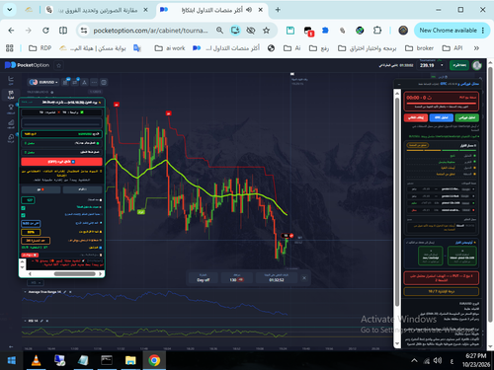Open the broker bookmarks folder
Viewport: 494px width, 370px height.
coord(419,48)
